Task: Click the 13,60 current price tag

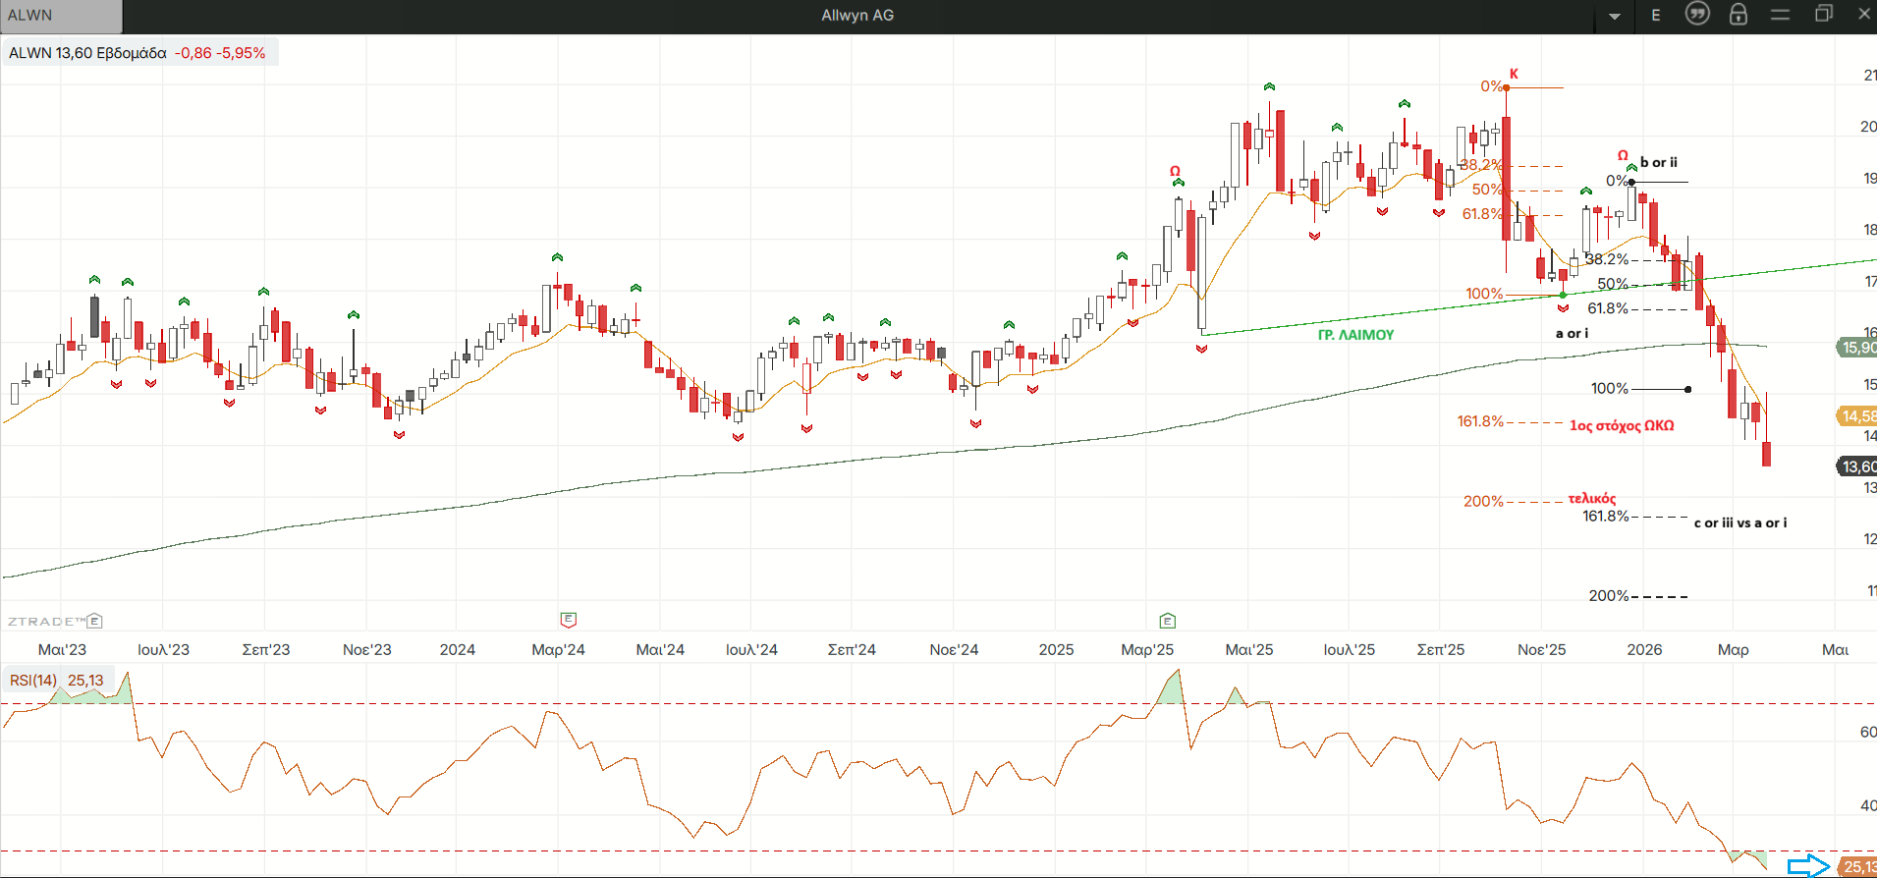Action: 1857,466
